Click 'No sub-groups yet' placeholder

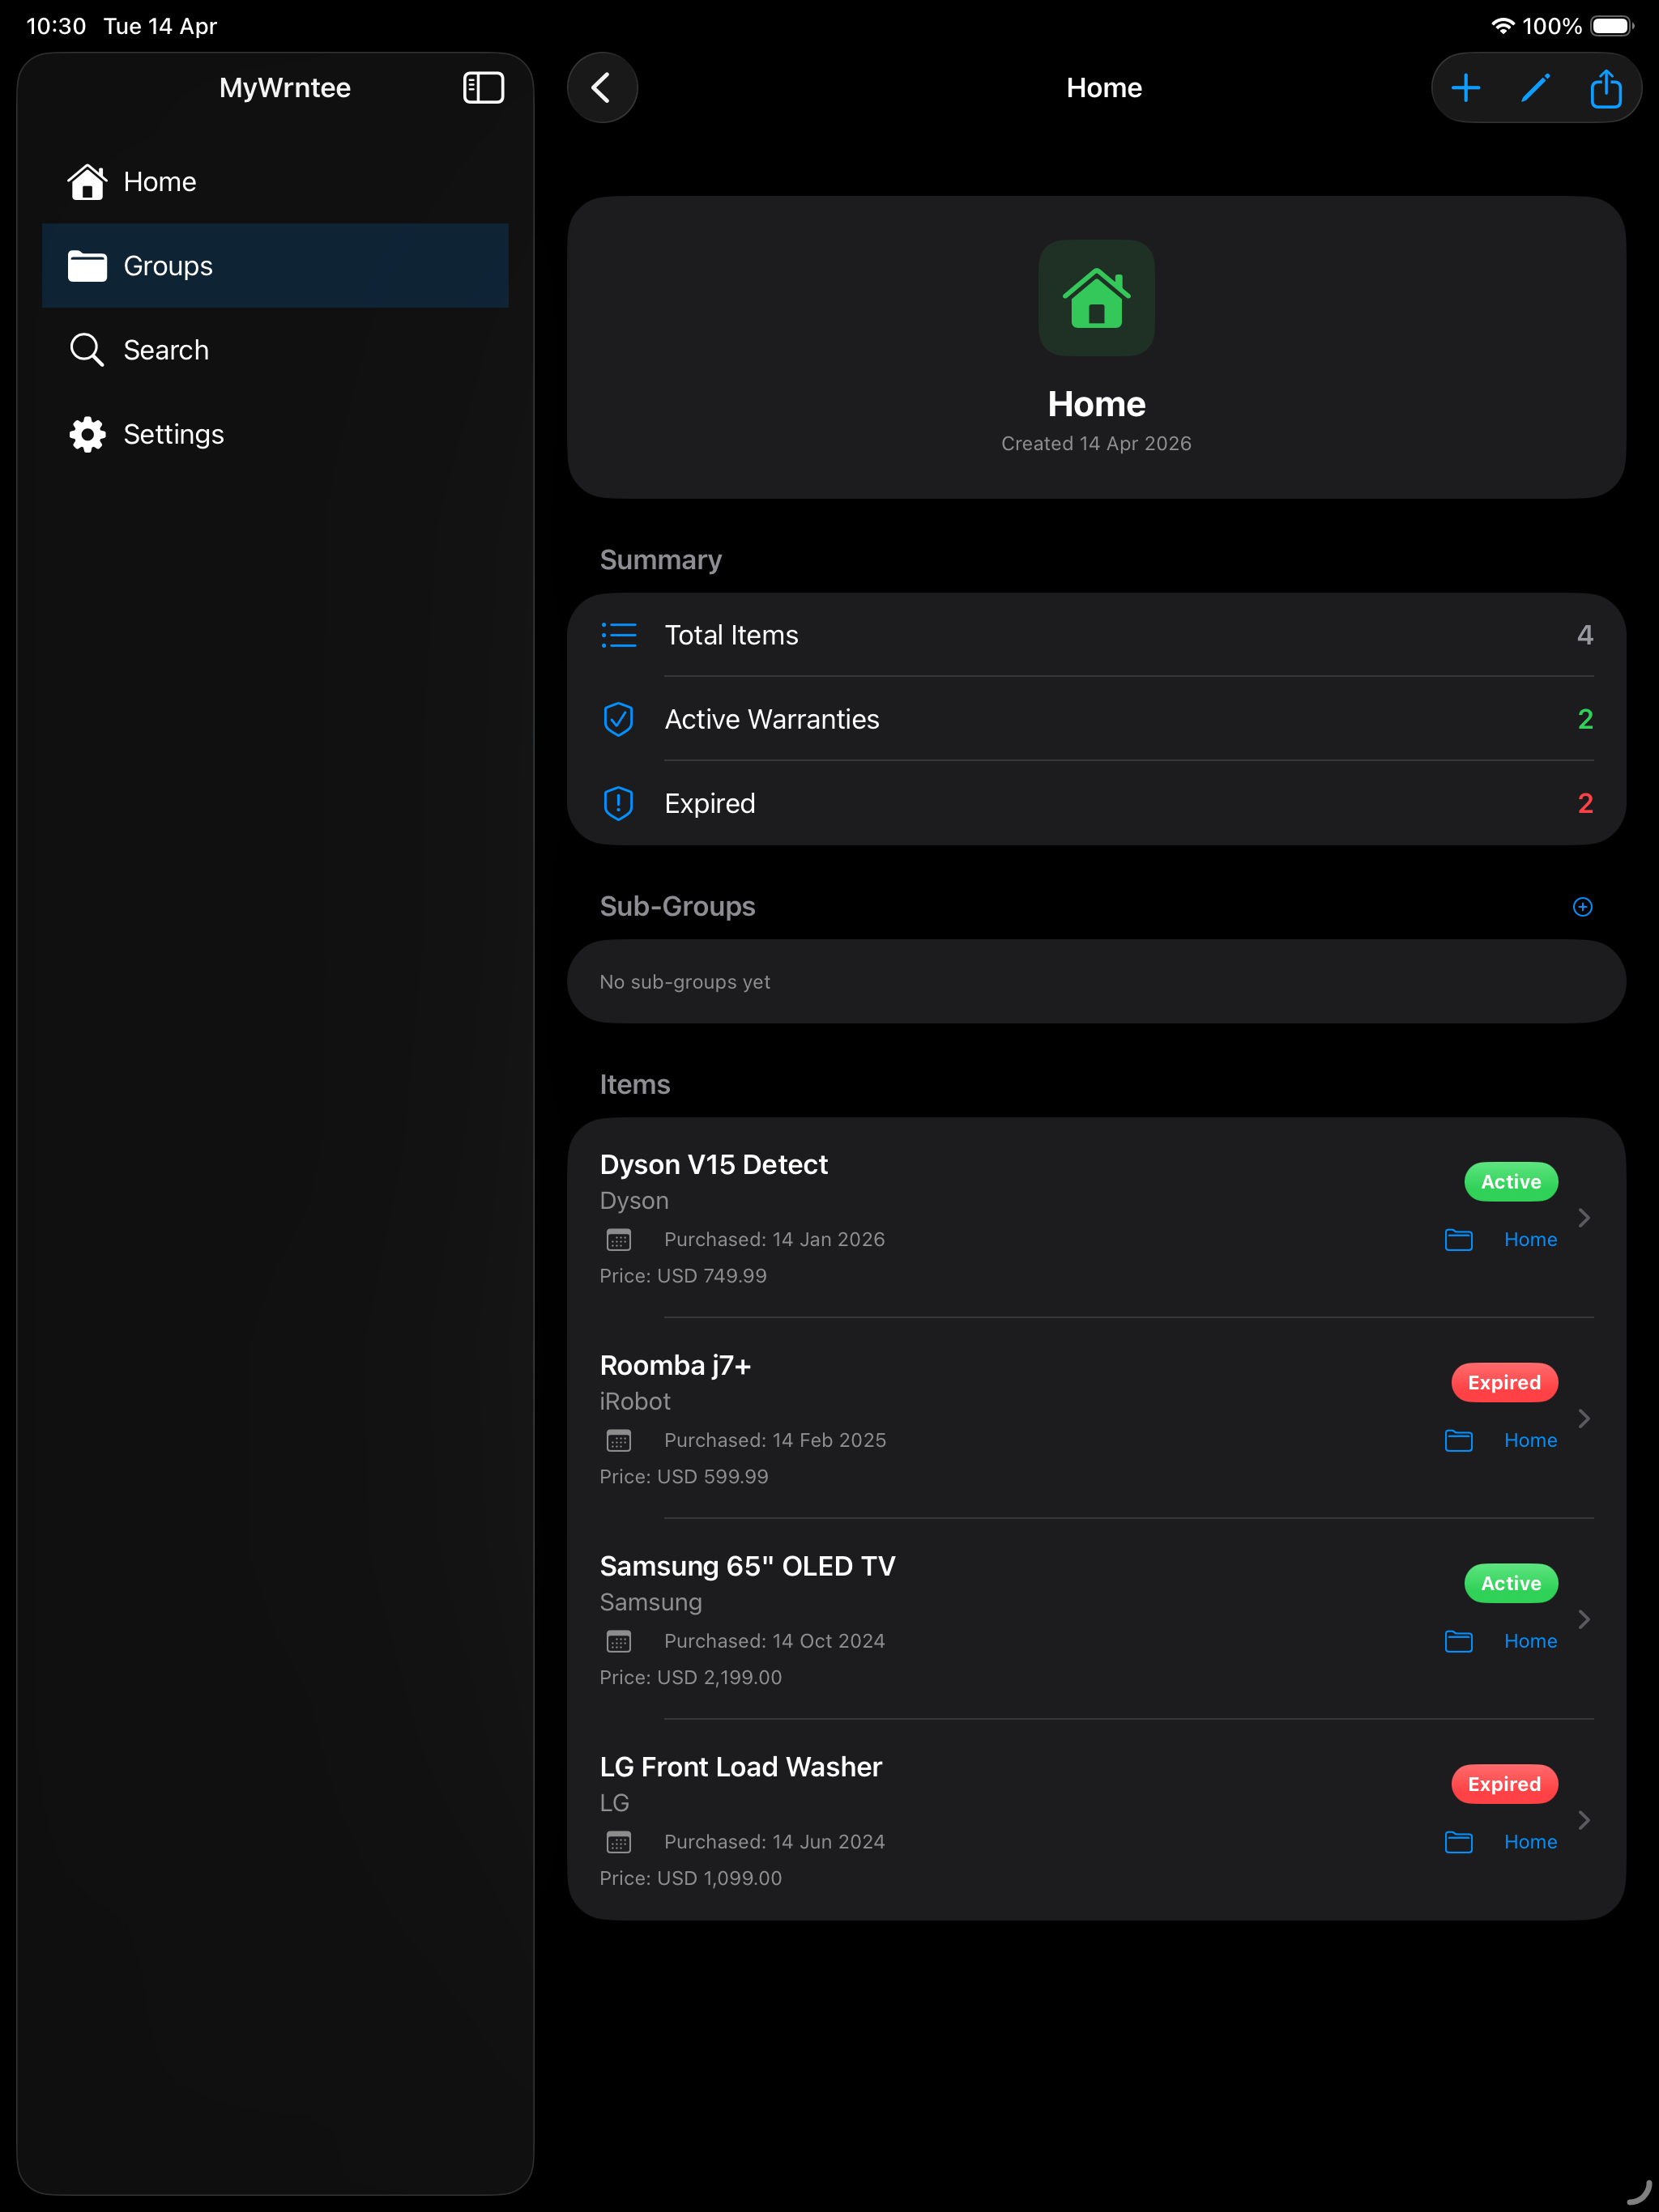tap(684, 982)
